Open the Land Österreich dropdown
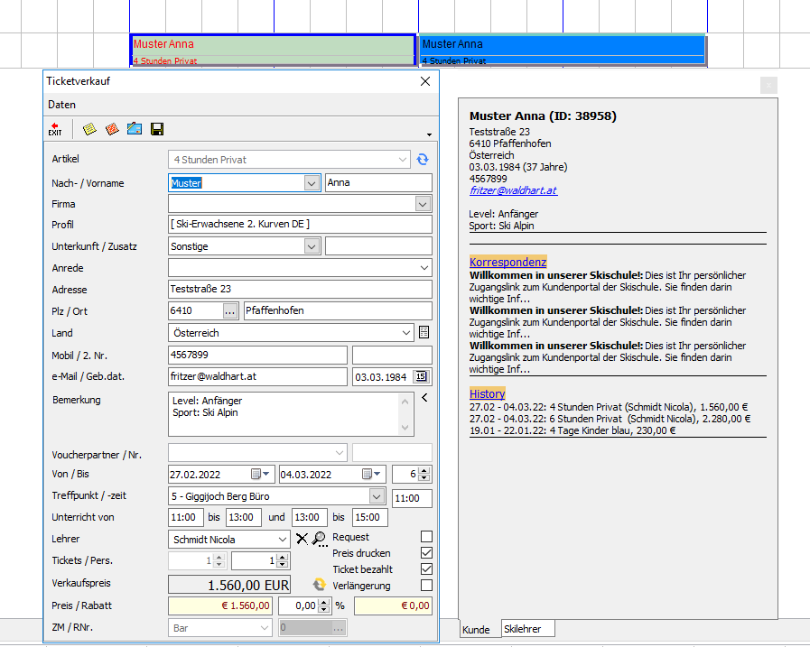810x647 pixels. click(x=406, y=333)
